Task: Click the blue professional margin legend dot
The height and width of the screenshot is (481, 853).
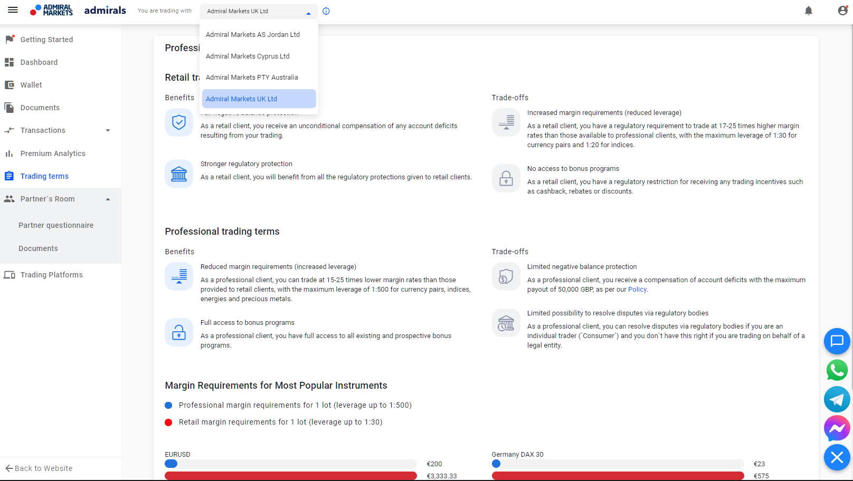Action: tap(168, 406)
